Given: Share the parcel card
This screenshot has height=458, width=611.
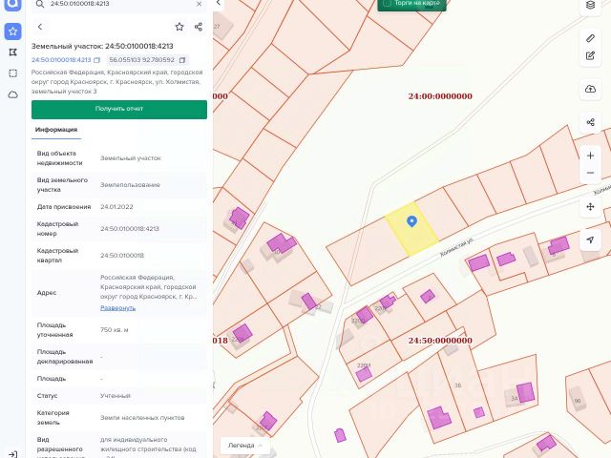Looking at the screenshot, I should coord(199,27).
